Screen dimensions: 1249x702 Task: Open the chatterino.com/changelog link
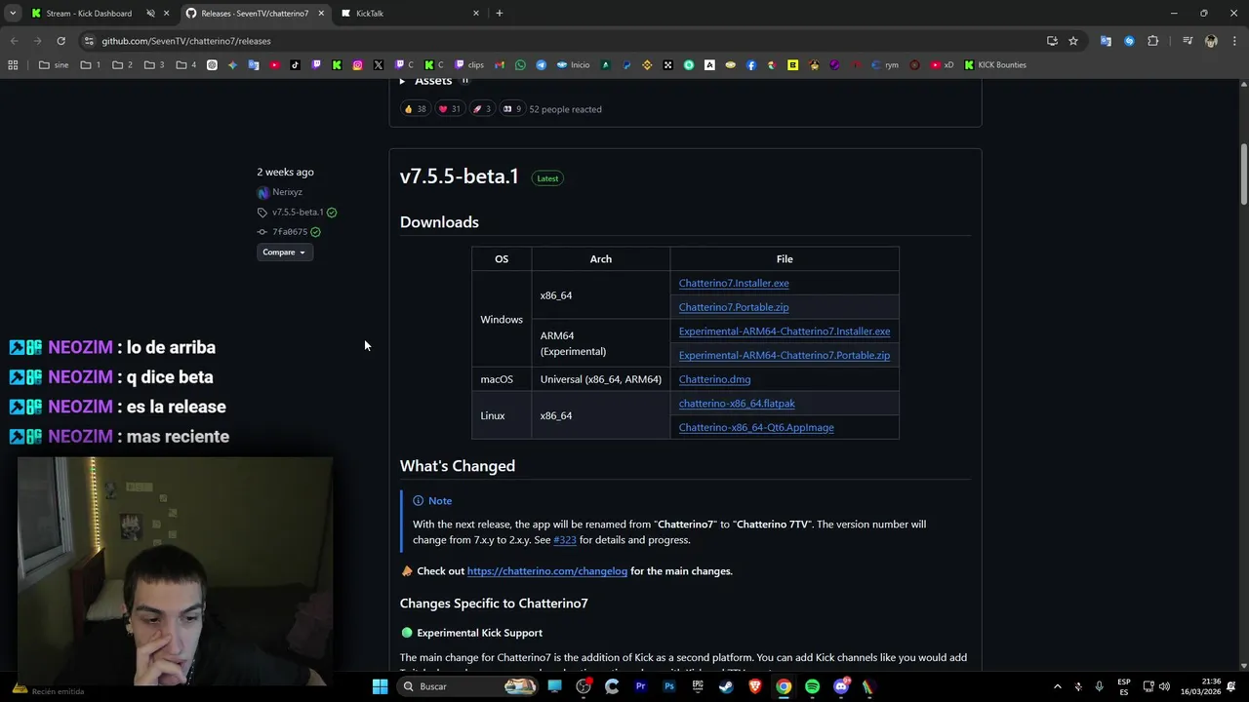click(x=547, y=571)
